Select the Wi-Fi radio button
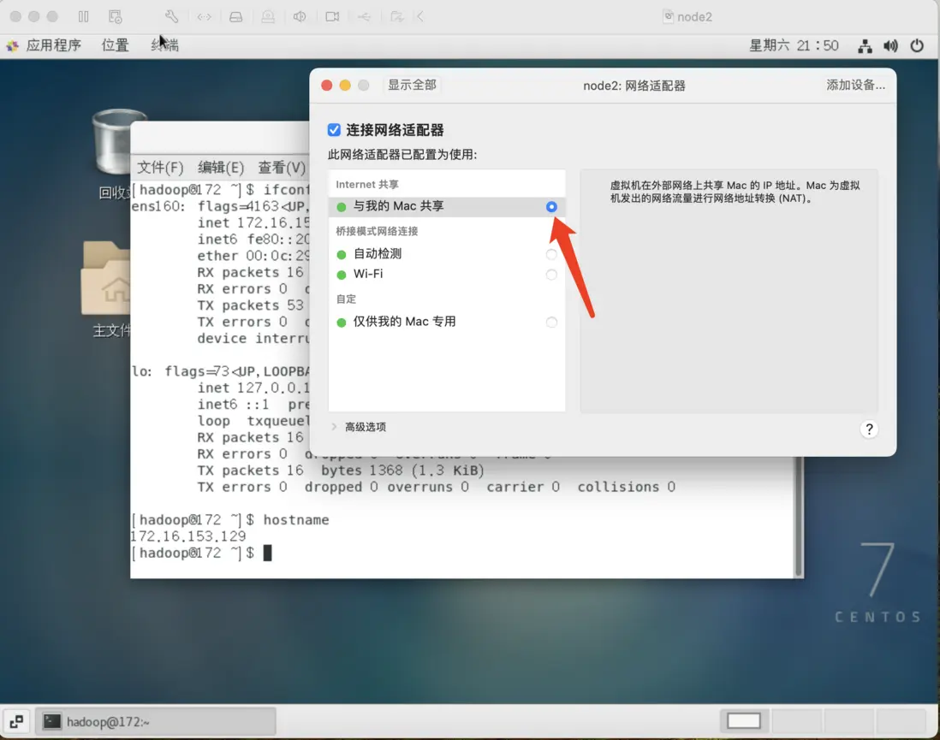The height and width of the screenshot is (740, 940). coord(551,275)
